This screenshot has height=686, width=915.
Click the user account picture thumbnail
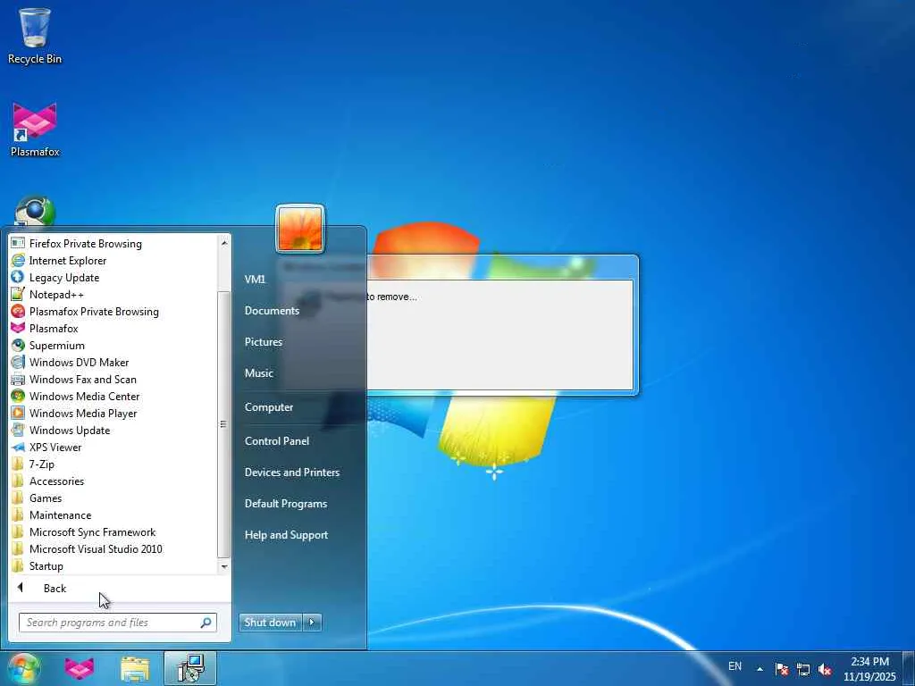click(x=300, y=229)
